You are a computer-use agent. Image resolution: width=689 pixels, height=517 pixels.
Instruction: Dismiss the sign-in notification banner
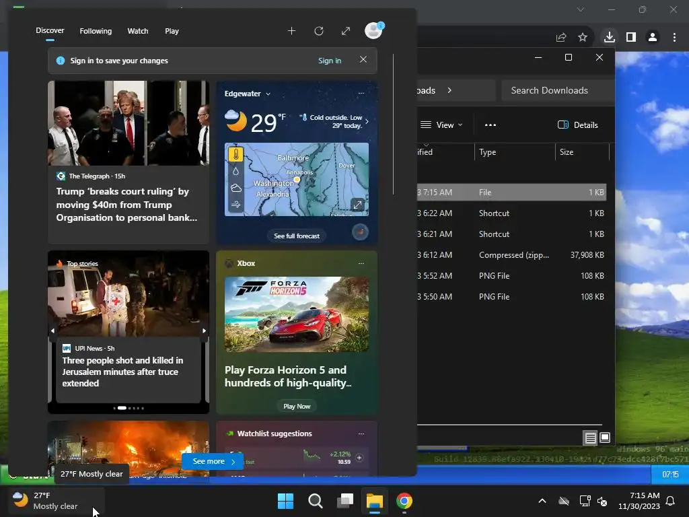[363, 59]
